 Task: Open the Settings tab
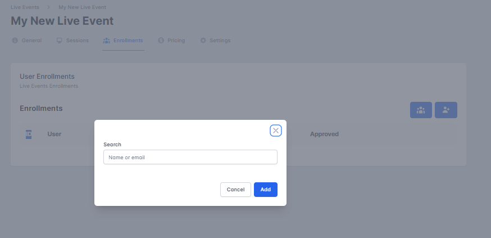coord(220,41)
